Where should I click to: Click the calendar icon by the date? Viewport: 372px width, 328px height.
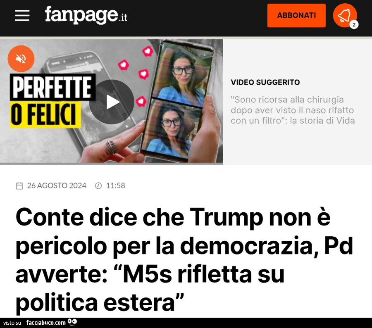point(19,186)
